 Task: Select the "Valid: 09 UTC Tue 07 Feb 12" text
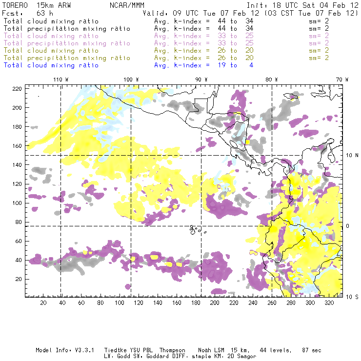pyautogui.click(x=201, y=13)
